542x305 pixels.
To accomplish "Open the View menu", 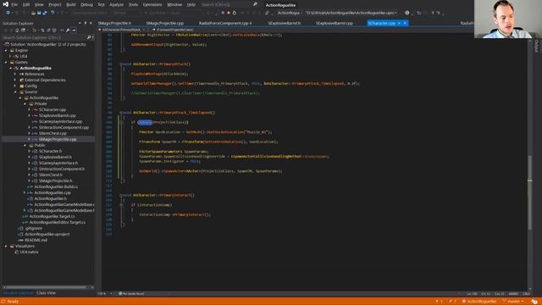I will 39,5.
